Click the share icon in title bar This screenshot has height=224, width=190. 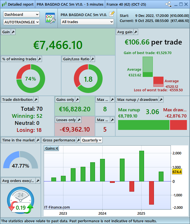click(169, 4)
